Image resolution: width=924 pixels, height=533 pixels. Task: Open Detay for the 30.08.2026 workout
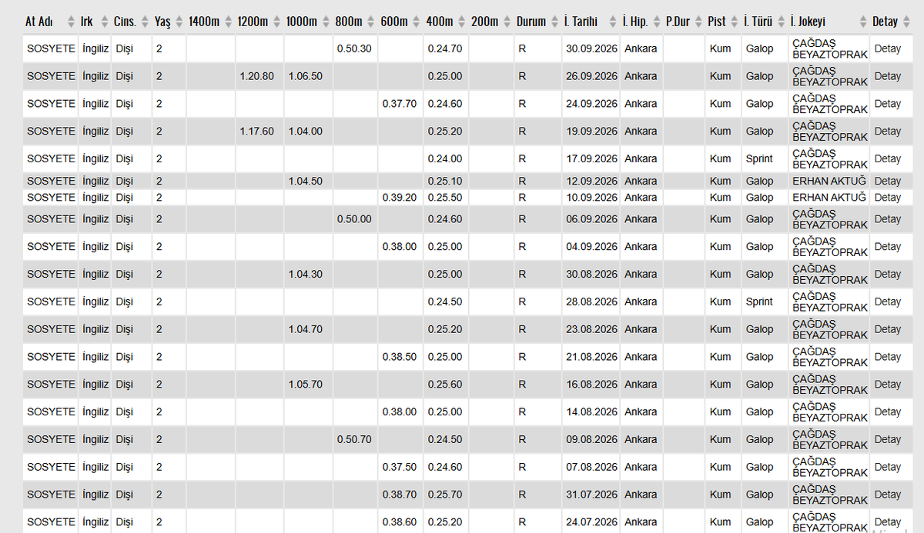click(887, 274)
